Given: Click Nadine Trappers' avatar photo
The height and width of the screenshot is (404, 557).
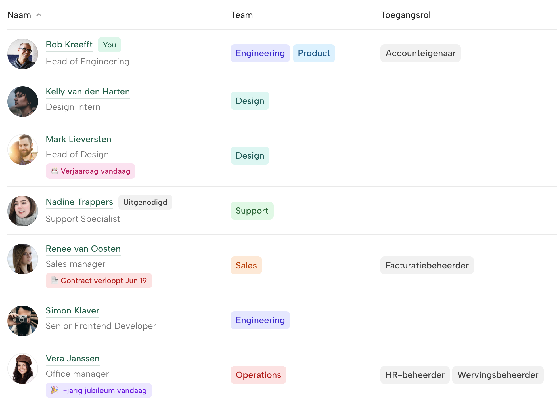Looking at the screenshot, I should point(23,211).
